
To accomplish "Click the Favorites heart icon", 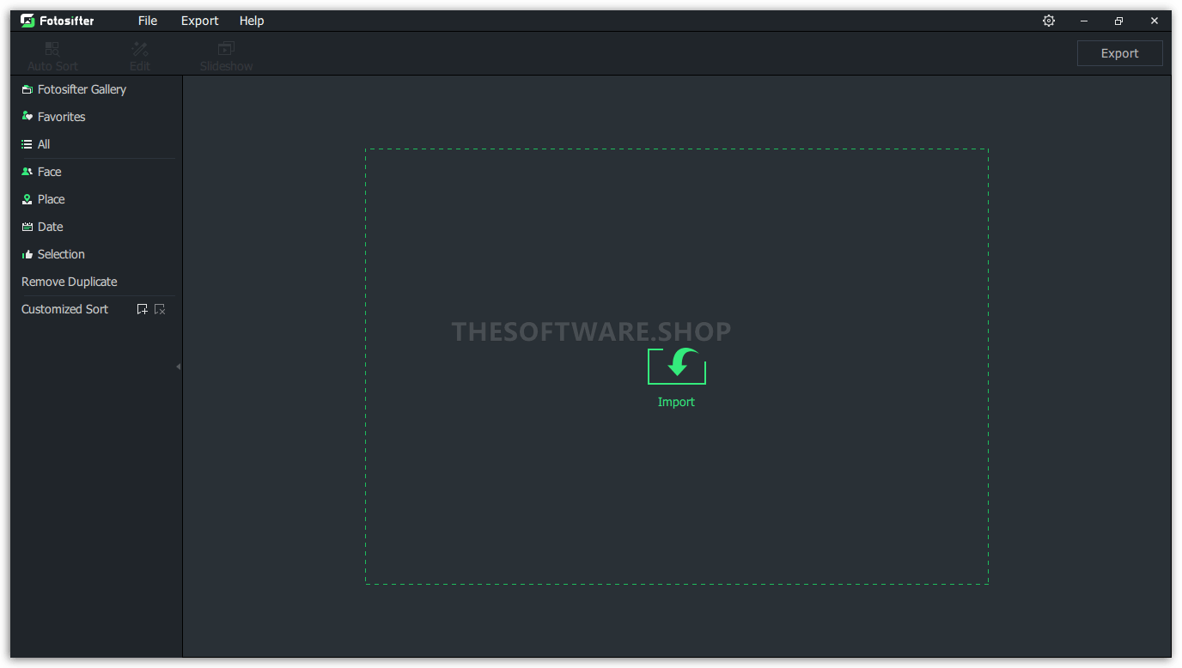I will click(26, 116).
